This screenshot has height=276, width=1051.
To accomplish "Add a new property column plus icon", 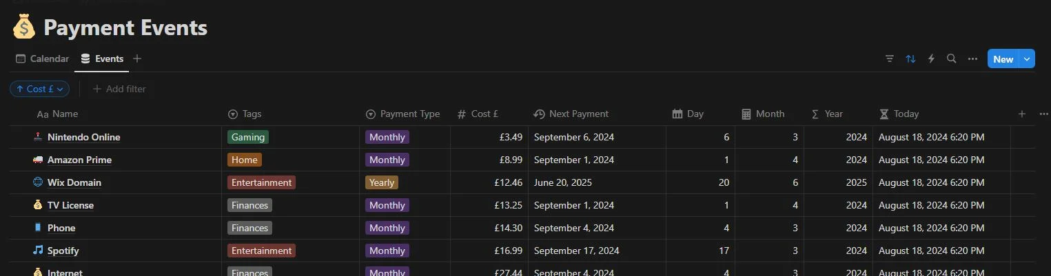I will coord(1022,114).
